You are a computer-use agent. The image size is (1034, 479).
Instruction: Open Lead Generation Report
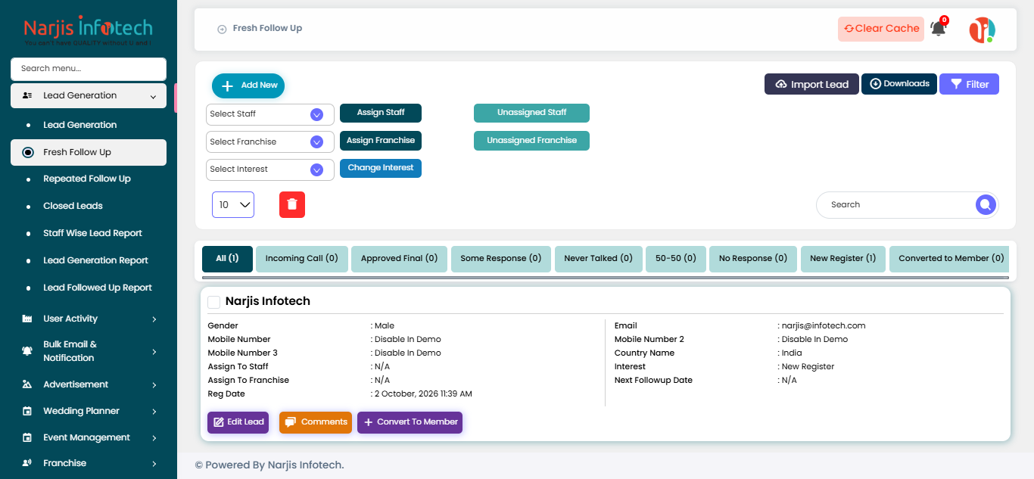coord(95,260)
